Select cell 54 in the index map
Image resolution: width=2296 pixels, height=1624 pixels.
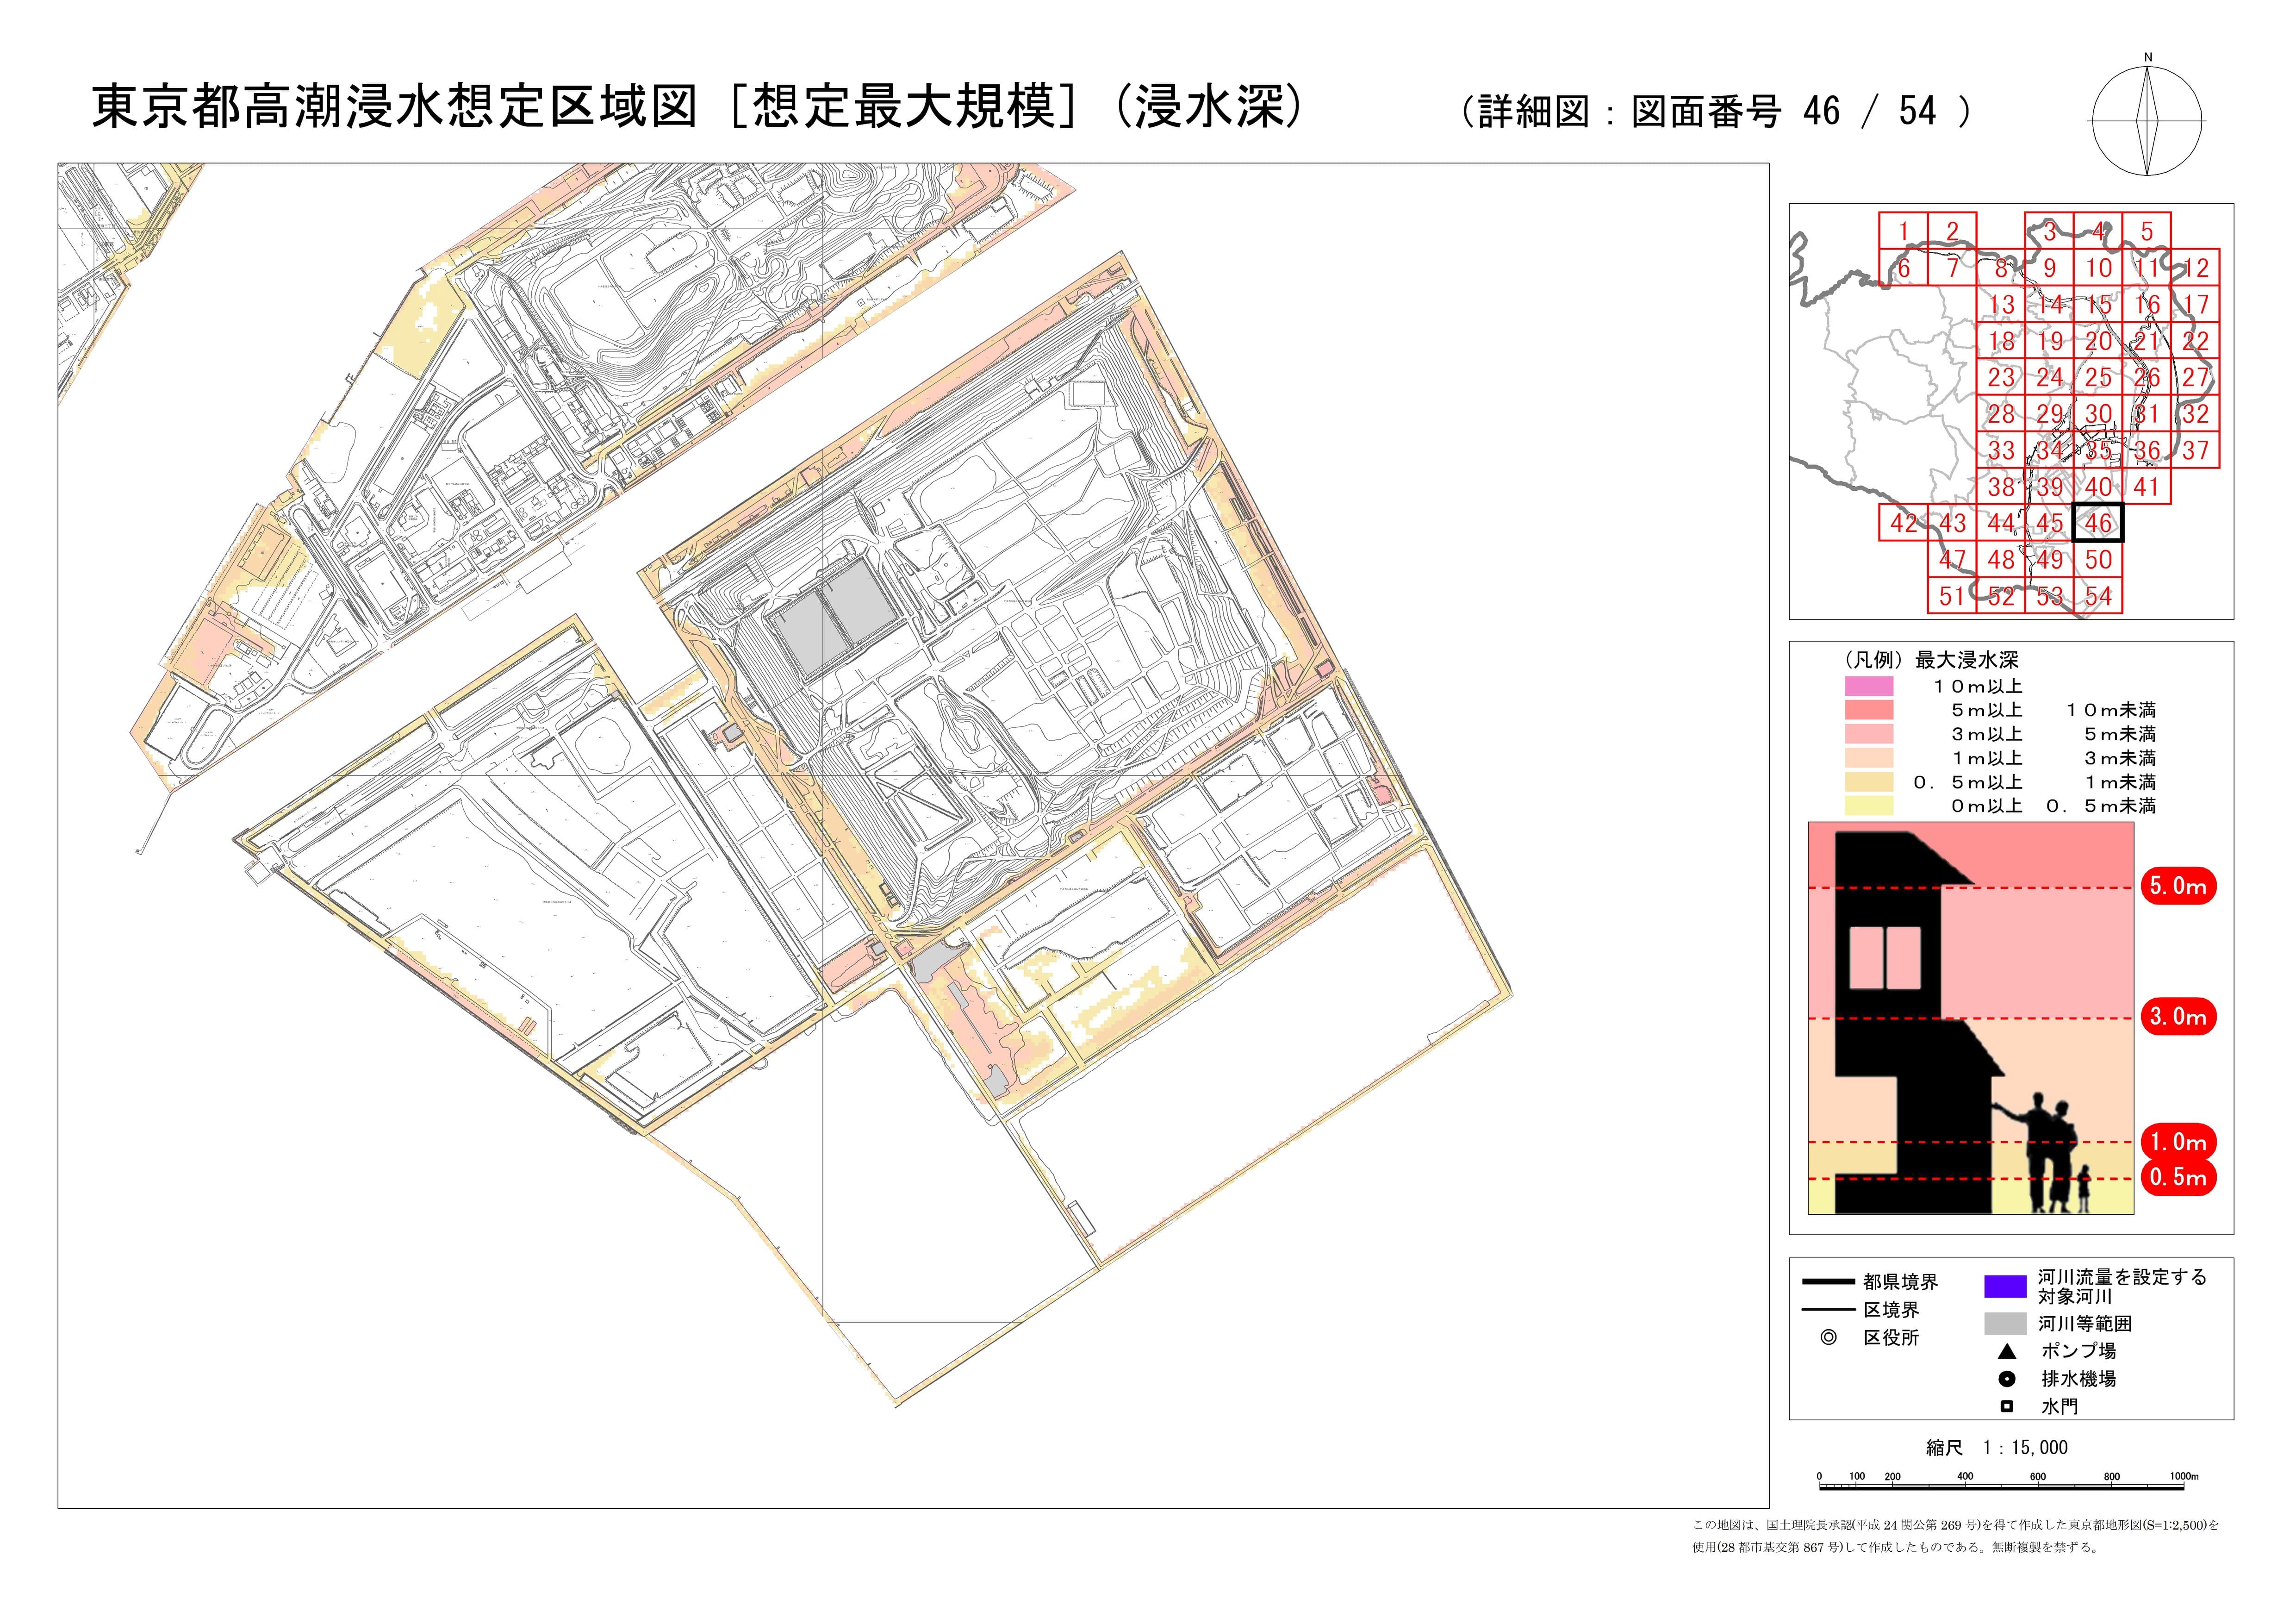2098,596
